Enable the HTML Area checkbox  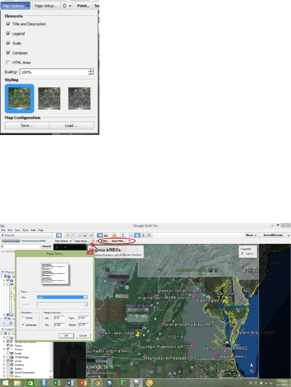8,63
